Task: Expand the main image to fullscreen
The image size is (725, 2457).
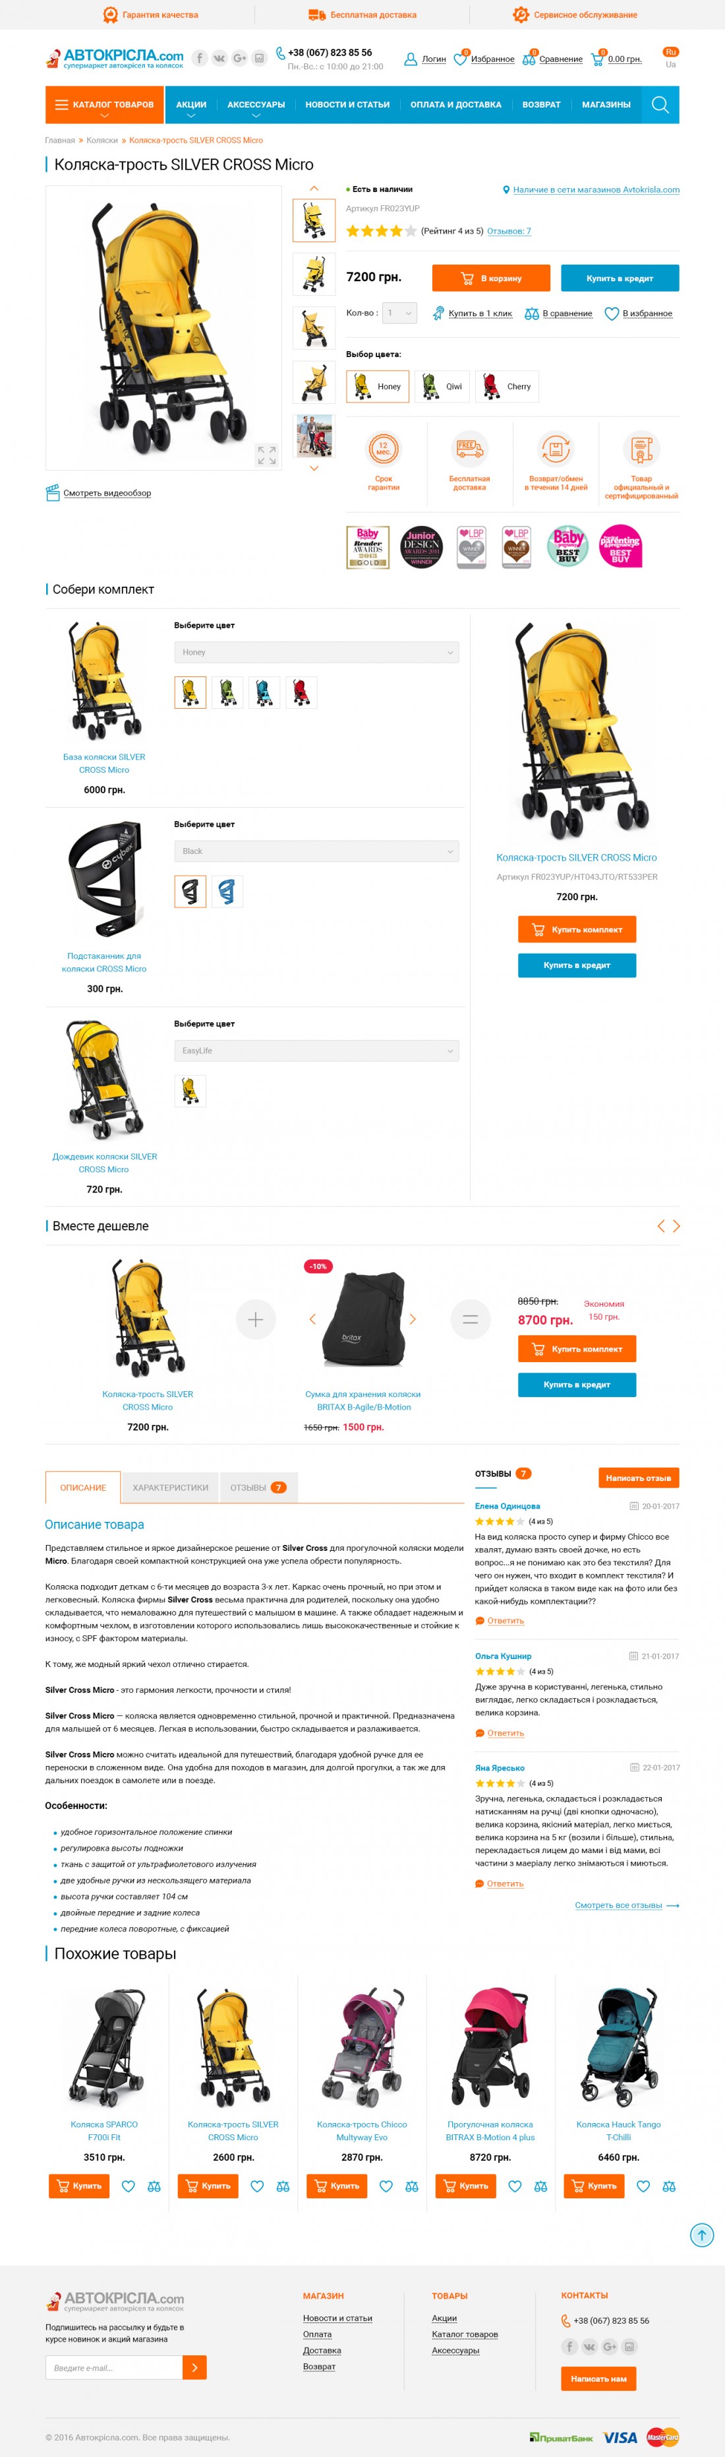Action: point(267,456)
